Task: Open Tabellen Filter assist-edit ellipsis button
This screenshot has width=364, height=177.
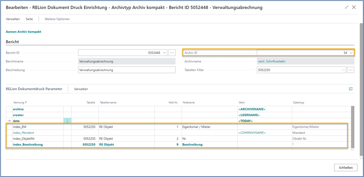Action: [x=351, y=70]
